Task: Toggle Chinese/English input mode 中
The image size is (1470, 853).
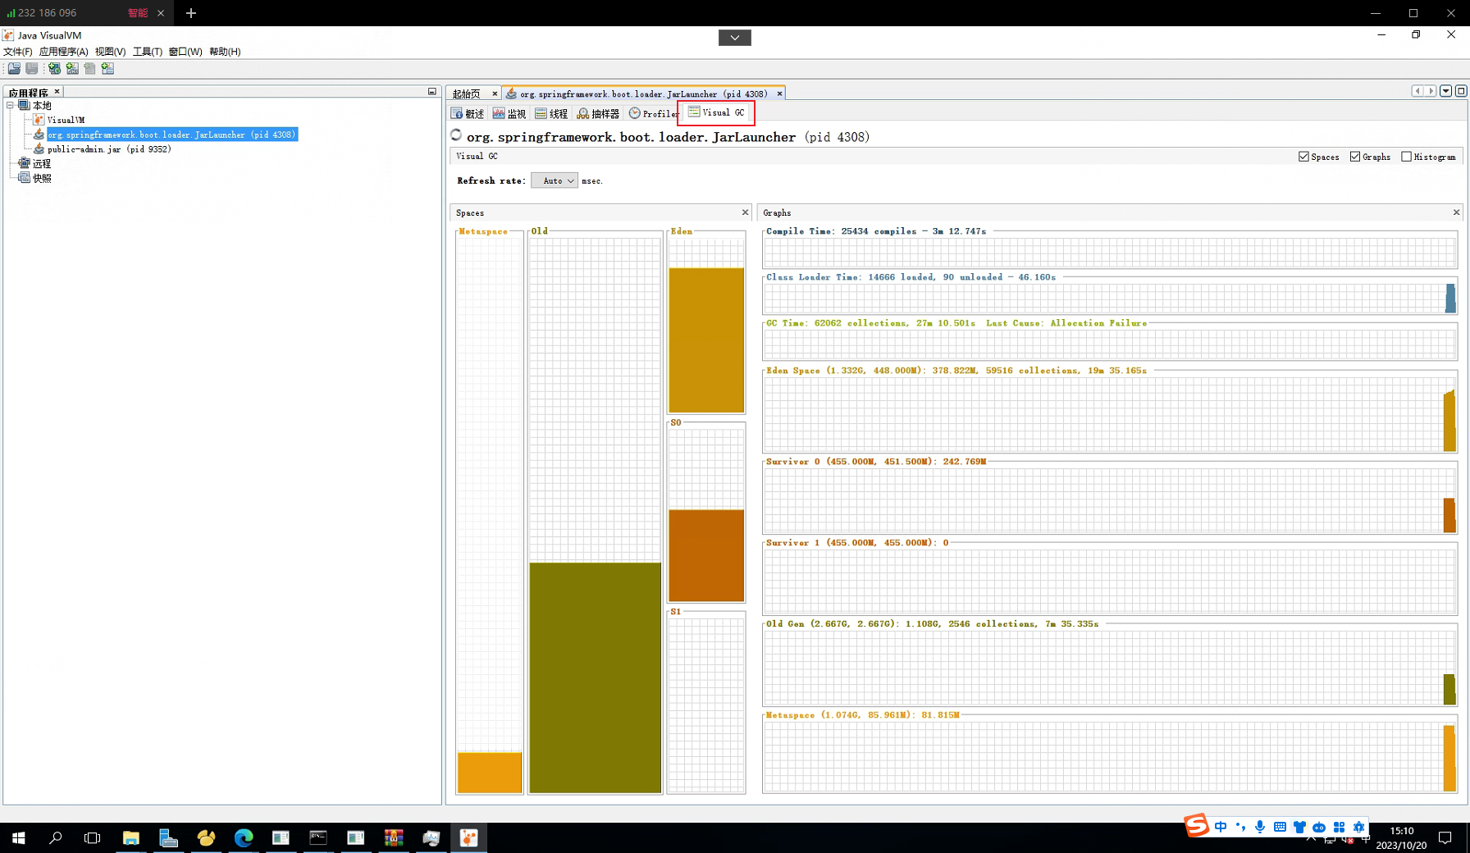Action: pyautogui.click(x=1221, y=827)
